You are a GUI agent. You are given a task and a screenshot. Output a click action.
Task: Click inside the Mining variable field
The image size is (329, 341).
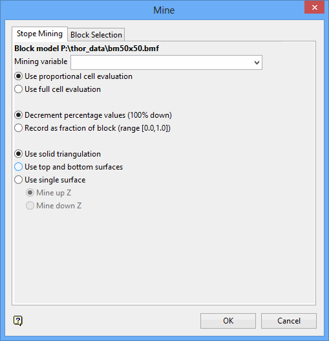coord(166,63)
